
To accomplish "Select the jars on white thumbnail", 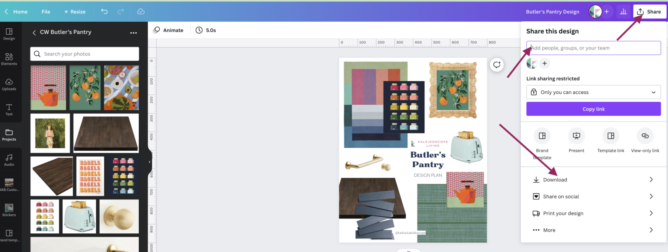I will tap(45, 216).
